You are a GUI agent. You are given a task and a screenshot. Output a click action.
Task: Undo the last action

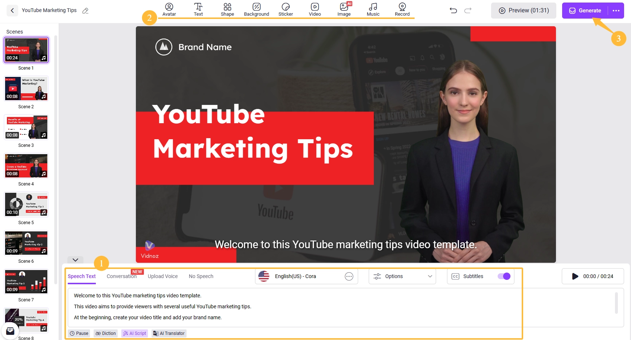(x=453, y=11)
